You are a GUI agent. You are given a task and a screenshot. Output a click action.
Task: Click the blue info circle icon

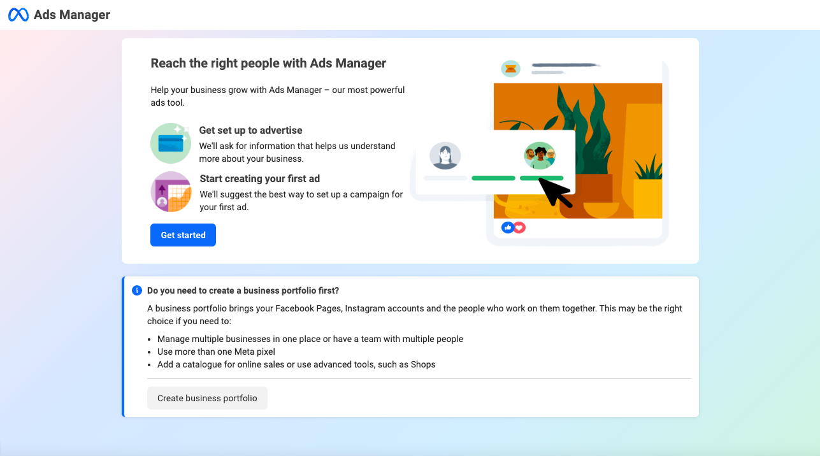click(137, 290)
